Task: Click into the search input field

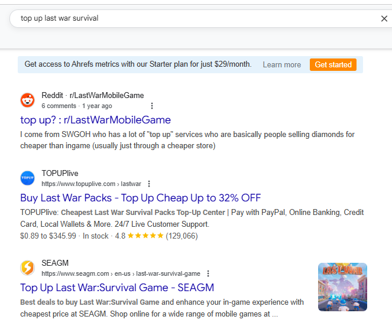Action: 195,18
